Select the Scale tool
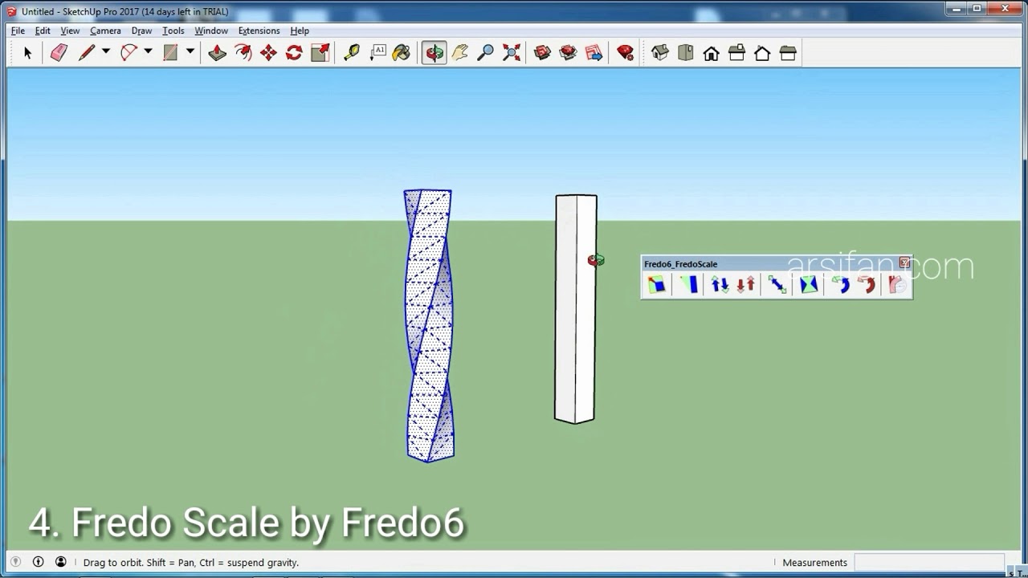This screenshot has height=578, width=1028. [320, 53]
